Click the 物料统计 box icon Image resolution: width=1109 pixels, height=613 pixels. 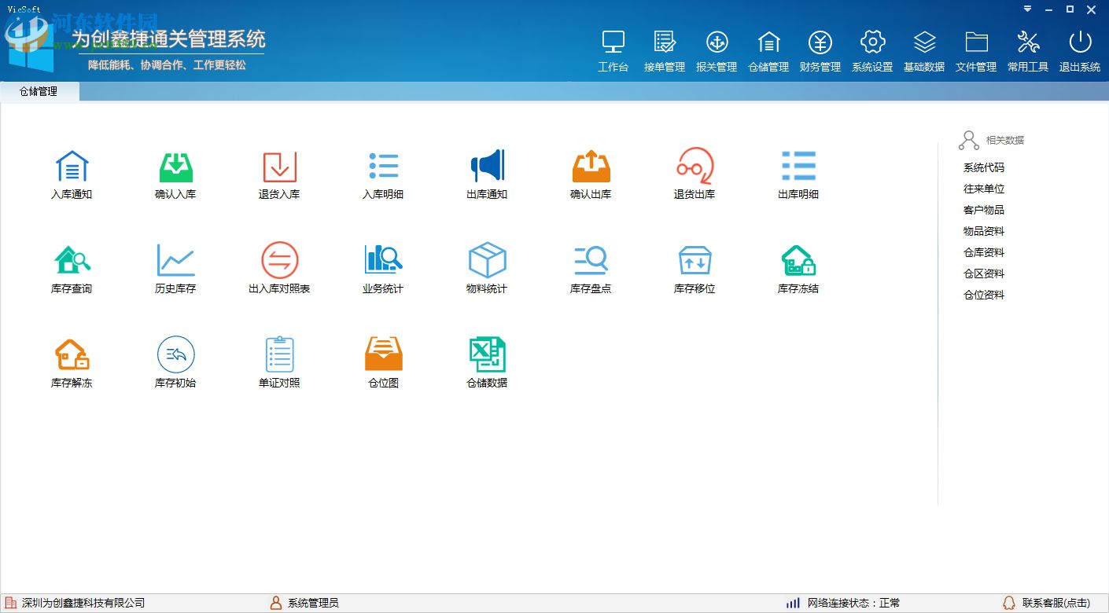tap(487, 259)
